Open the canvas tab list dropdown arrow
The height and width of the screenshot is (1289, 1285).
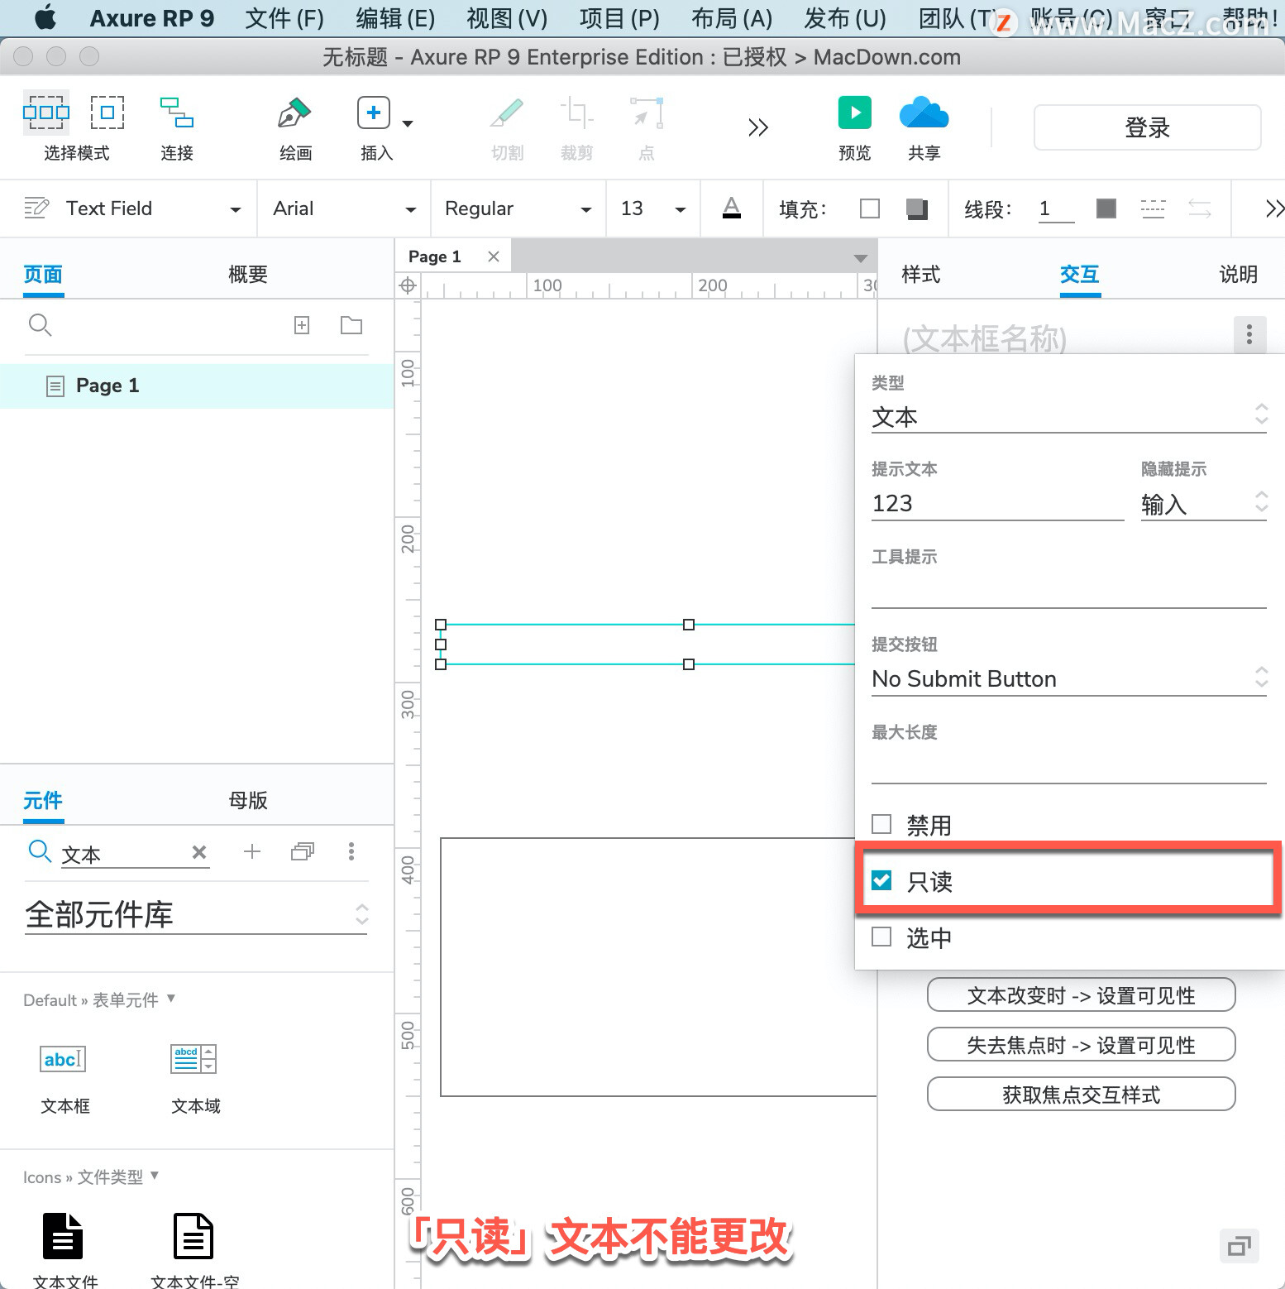tap(860, 258)
